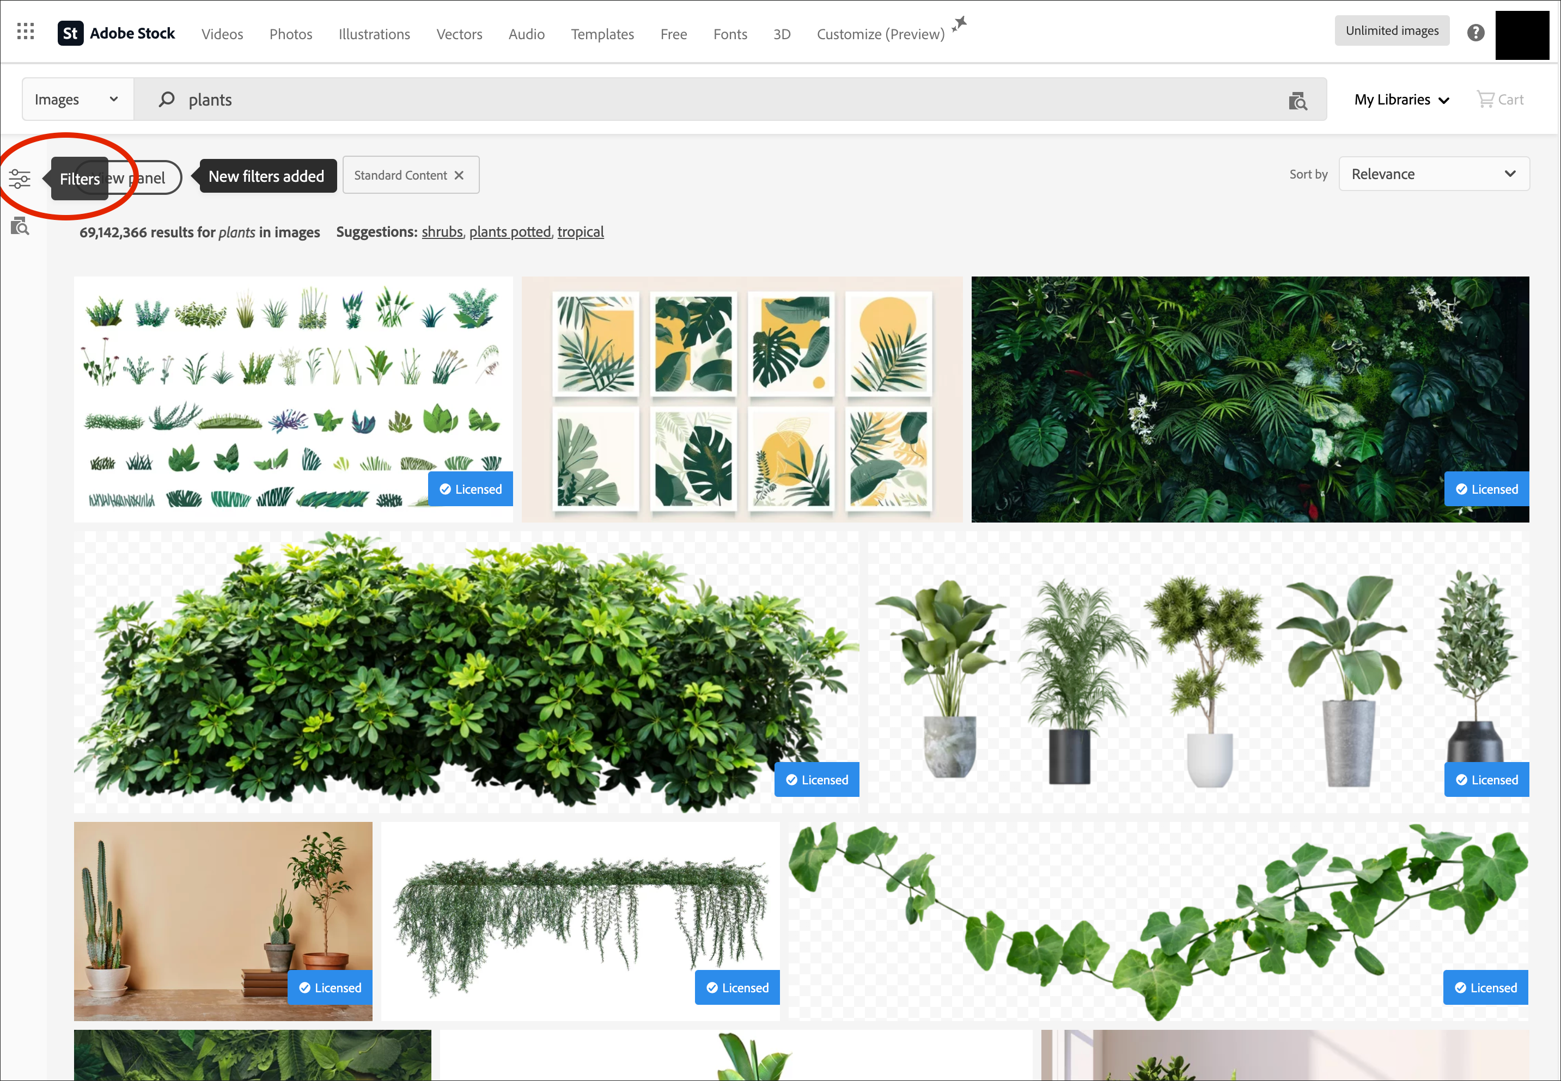Screen dimensions: 1561x1081
Task: Select the visual search icon in the left sidebar
Action: pos(20,226)
